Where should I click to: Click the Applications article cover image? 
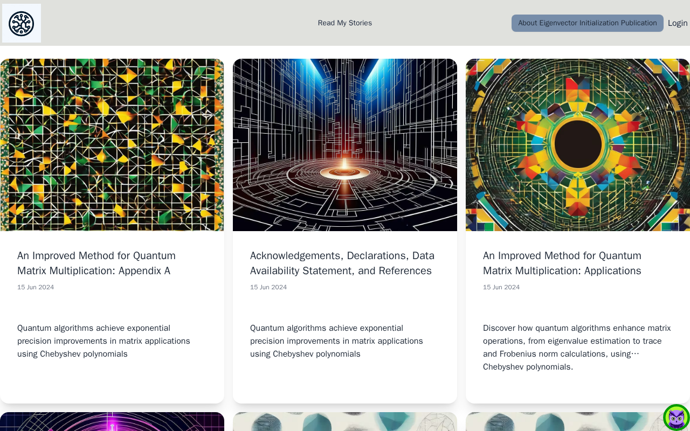pos(578,145)
